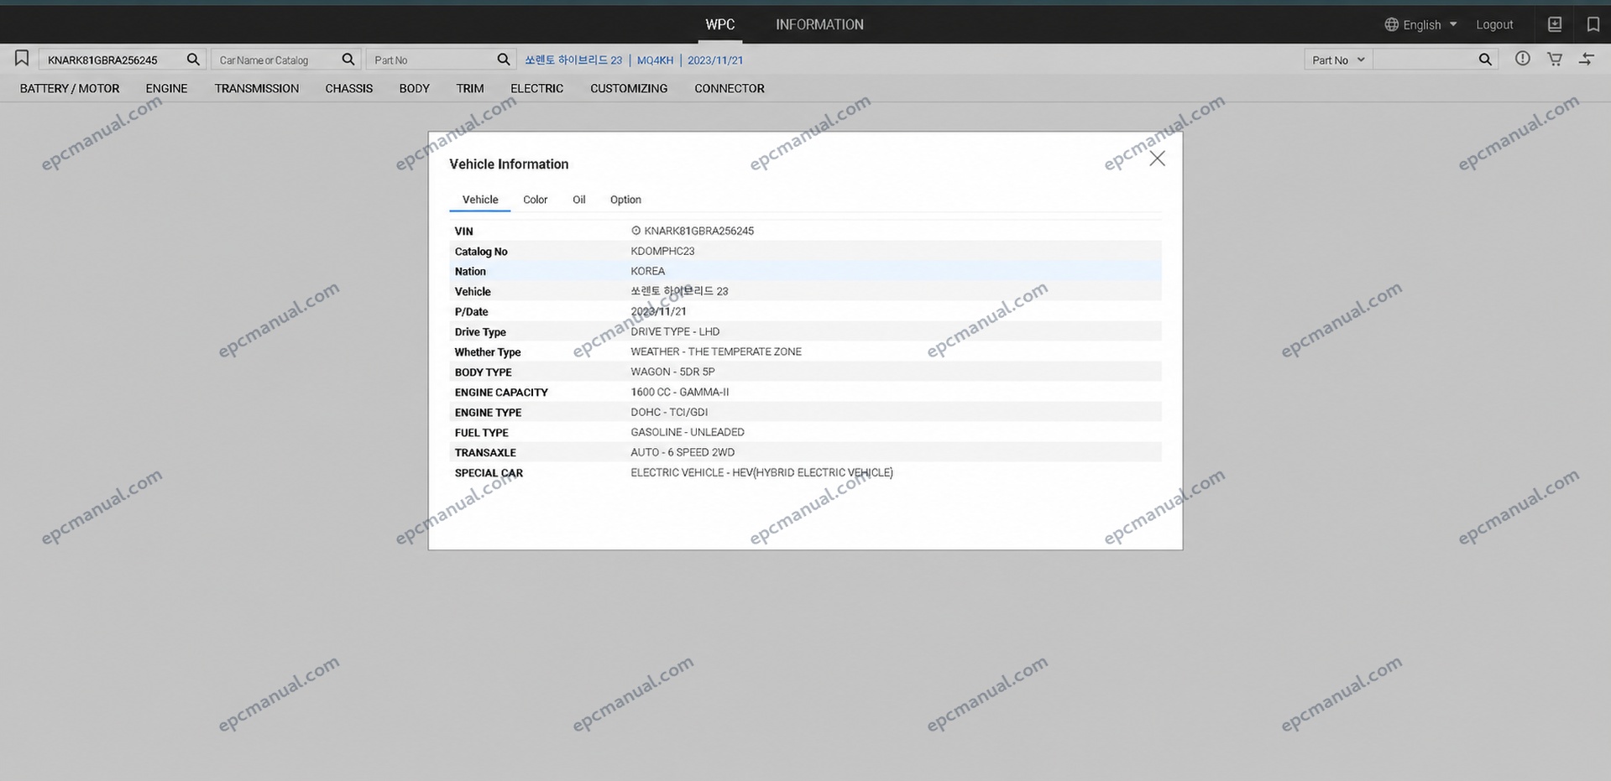Click the copy icon beside VIN value
This screenshot has height=781, width=1611.
pyautogui.click(x=636, y=231)
